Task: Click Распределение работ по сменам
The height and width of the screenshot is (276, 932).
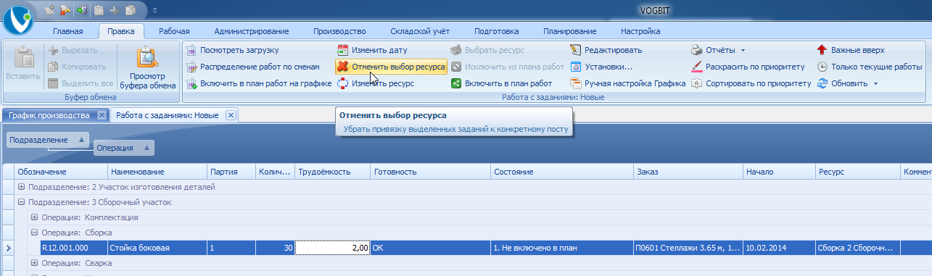Action: click(252, 67)
